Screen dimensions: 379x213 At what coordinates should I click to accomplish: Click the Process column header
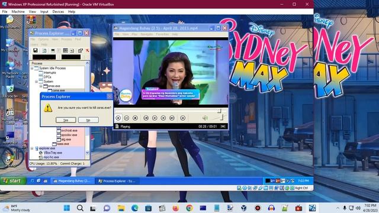pos(57,63)
